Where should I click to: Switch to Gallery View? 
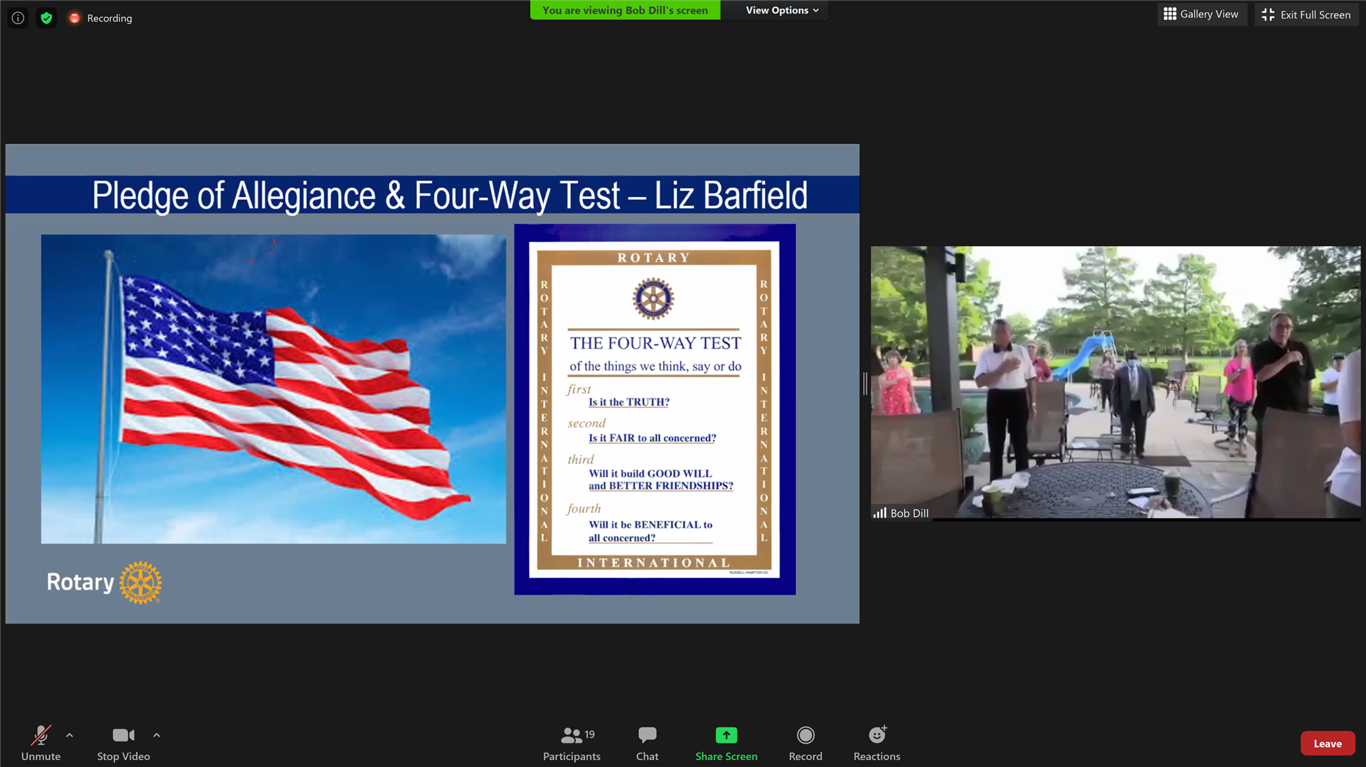1201,14
